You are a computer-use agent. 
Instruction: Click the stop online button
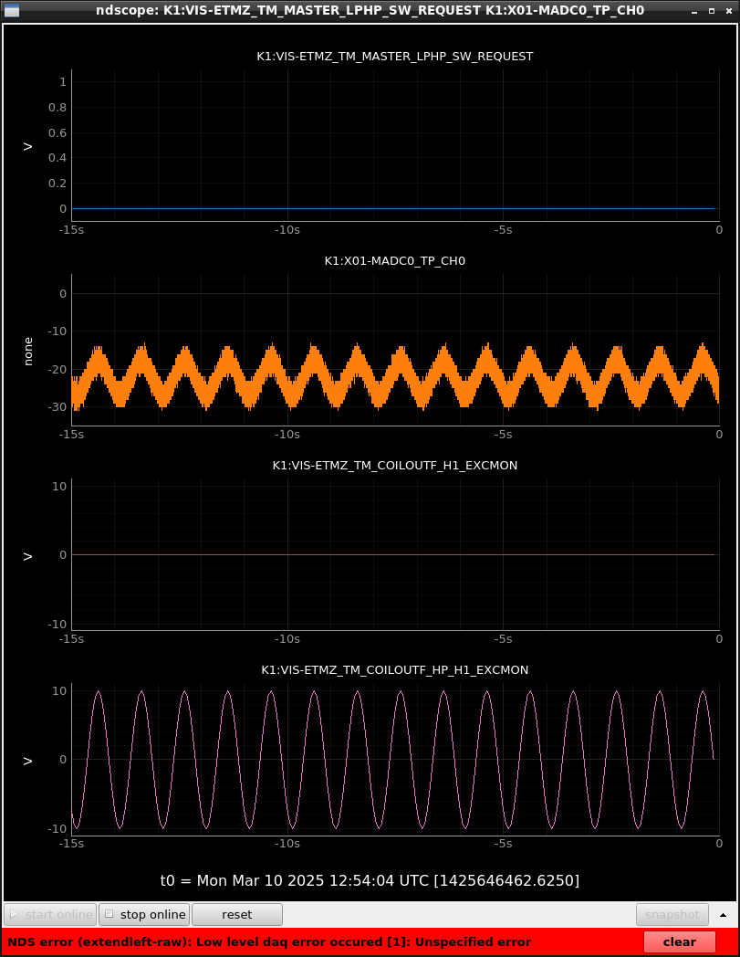(x=144, y=914)
